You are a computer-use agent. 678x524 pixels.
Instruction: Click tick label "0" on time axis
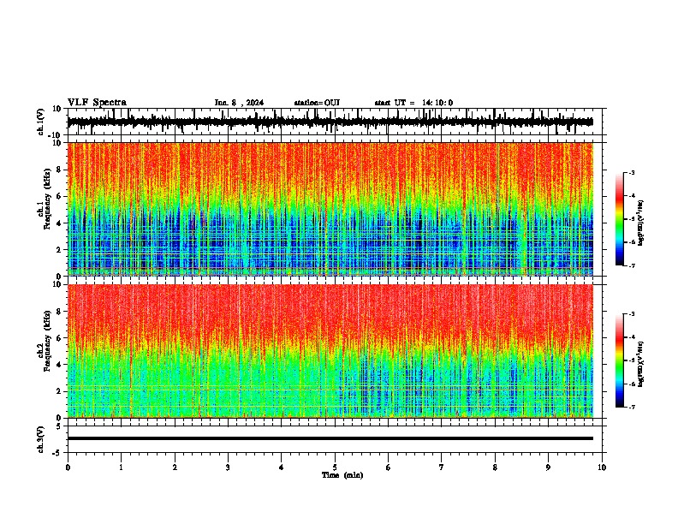tap(68, 467)
